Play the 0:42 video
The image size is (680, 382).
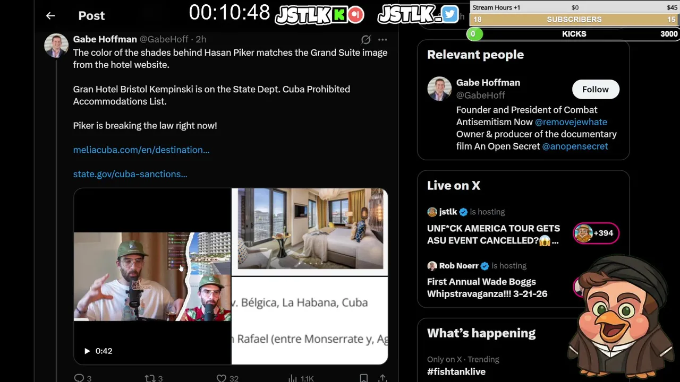pyautogui.click(x=87, y=351)
